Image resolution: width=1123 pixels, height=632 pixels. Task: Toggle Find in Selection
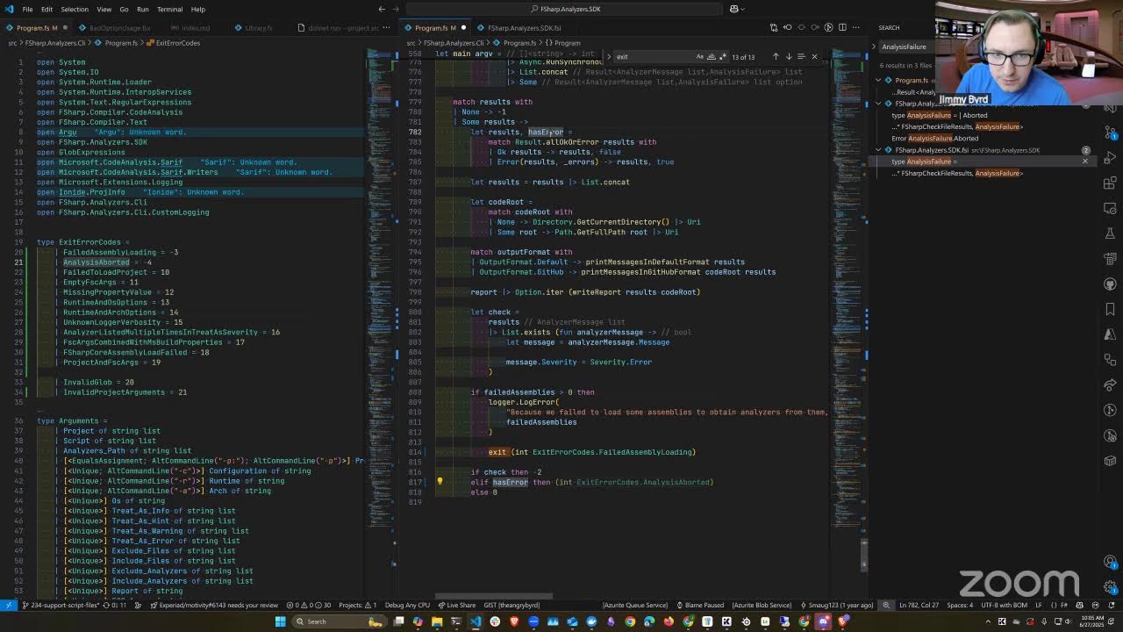click(801, 57)
